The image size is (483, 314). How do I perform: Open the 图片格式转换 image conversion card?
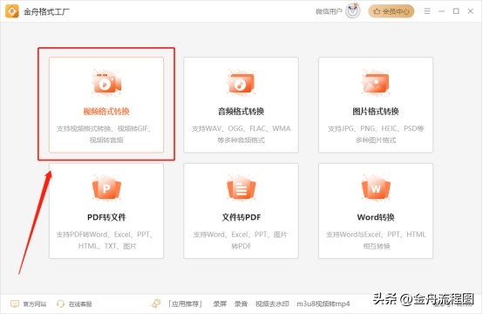[x=376, y=105]
